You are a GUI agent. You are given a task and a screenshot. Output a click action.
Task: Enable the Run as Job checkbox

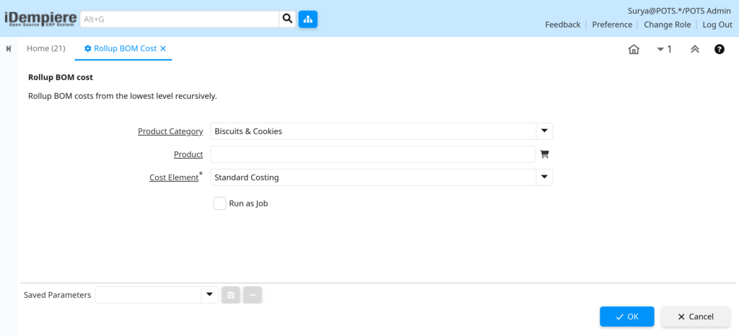pyautogui.click(x=219, y=203)
